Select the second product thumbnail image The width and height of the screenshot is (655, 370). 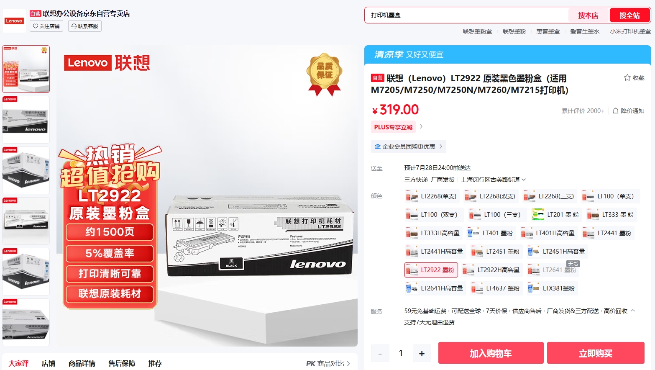[x=26, y=120]
